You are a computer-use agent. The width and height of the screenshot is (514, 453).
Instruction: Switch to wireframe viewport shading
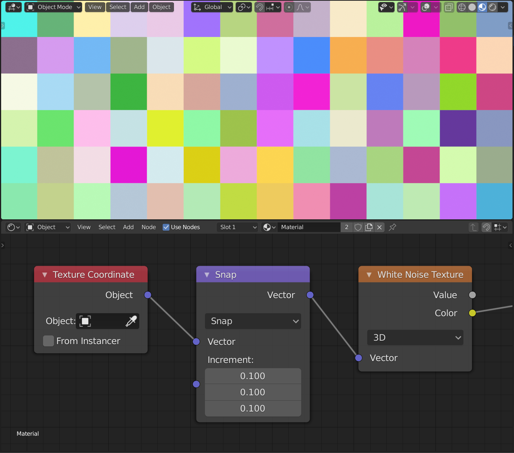(462, 7)
